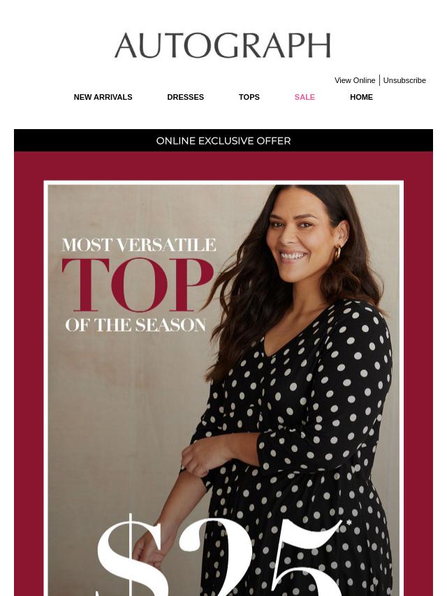Go to NEW ARRIVALS section

tap(103, 97)
